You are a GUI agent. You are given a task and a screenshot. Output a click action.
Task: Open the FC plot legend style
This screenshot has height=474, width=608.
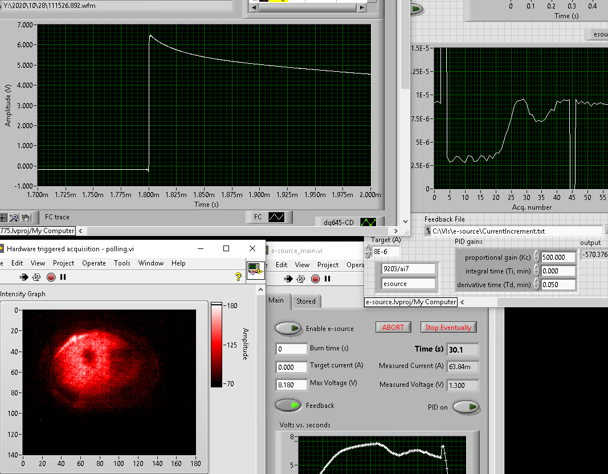pos(277,217)
